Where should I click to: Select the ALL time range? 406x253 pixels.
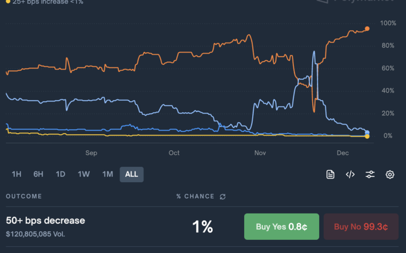coord(131,175)
